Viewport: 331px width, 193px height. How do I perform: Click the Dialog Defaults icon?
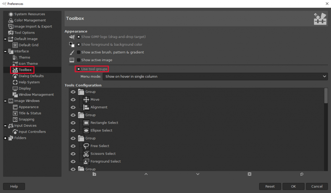pos(15,76)
